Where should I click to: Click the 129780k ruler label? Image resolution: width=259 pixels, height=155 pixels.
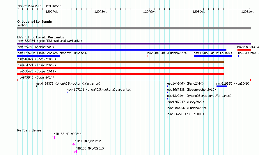click(x=100, y=12)
